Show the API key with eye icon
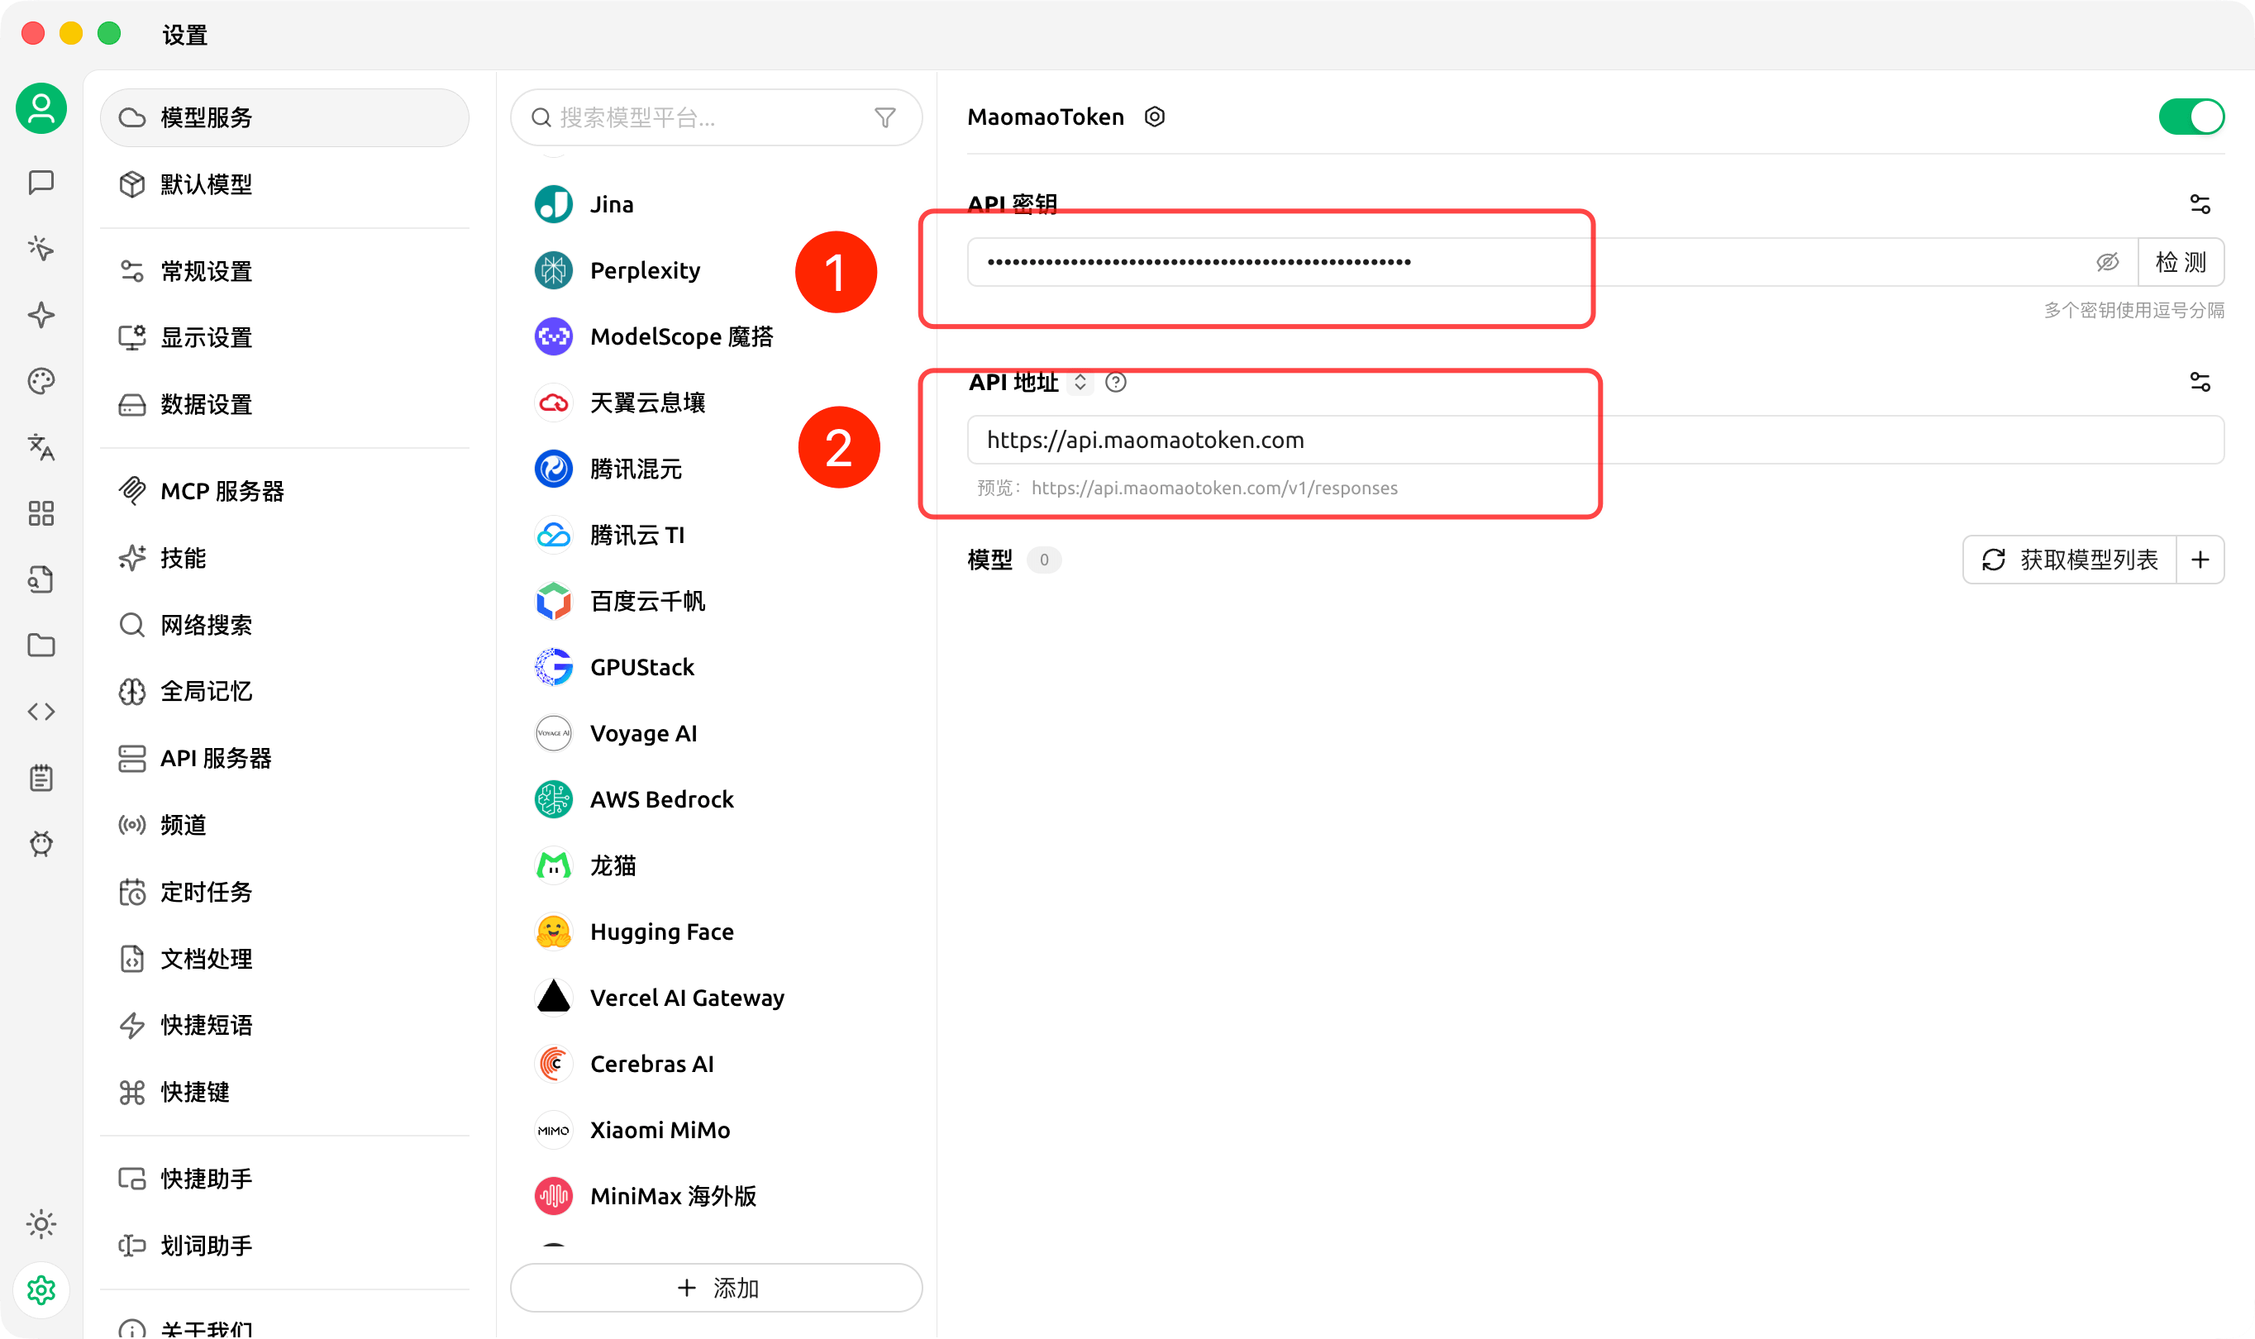Image resolution: width=2255 pixels, height=1339 pixels. coord(2107,262)
